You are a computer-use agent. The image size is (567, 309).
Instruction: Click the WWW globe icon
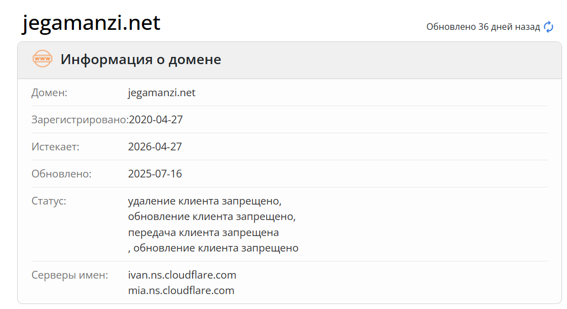(x=43, y=59)
